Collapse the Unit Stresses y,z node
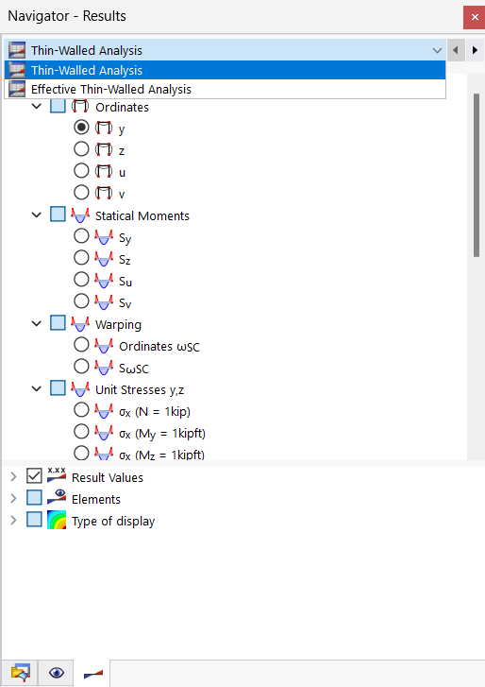This screenshot has width=485, height=687. [x=37, y=388]
